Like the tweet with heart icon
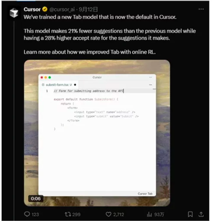This screenshot has width=212, height=221. 109,214
